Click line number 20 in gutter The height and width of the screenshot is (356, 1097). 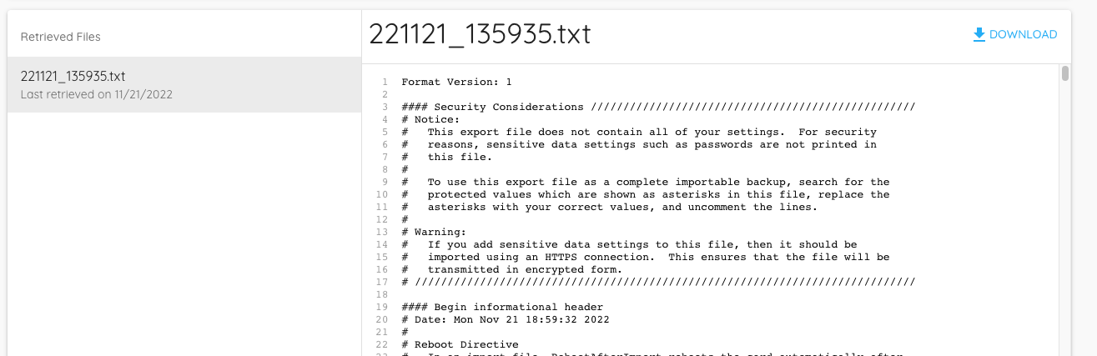coord(382,319)
